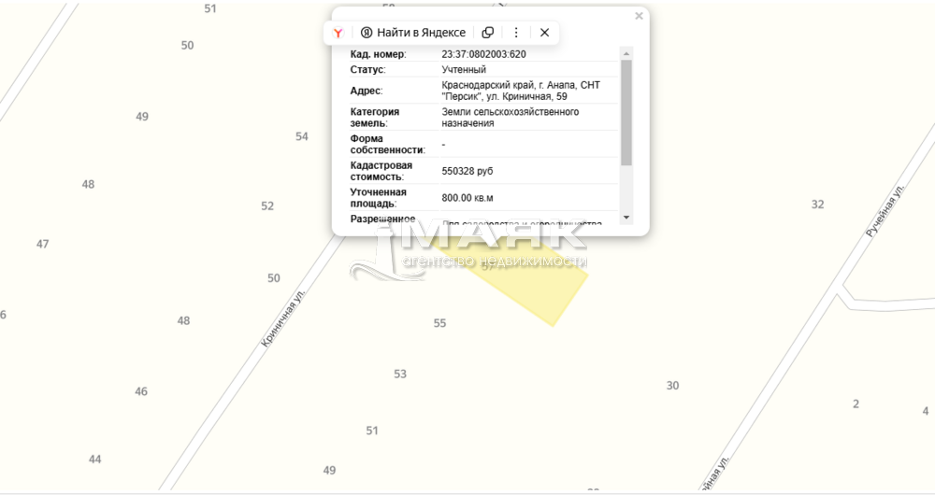Screen dimensions: 935x495
Task: Click the 'Категория земель:' label
Action: click(x=375, y=118)
